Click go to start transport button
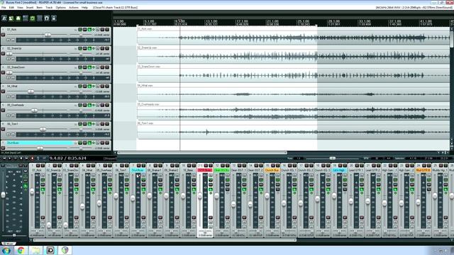Viewport: 454px width, 255px height. 4,158
